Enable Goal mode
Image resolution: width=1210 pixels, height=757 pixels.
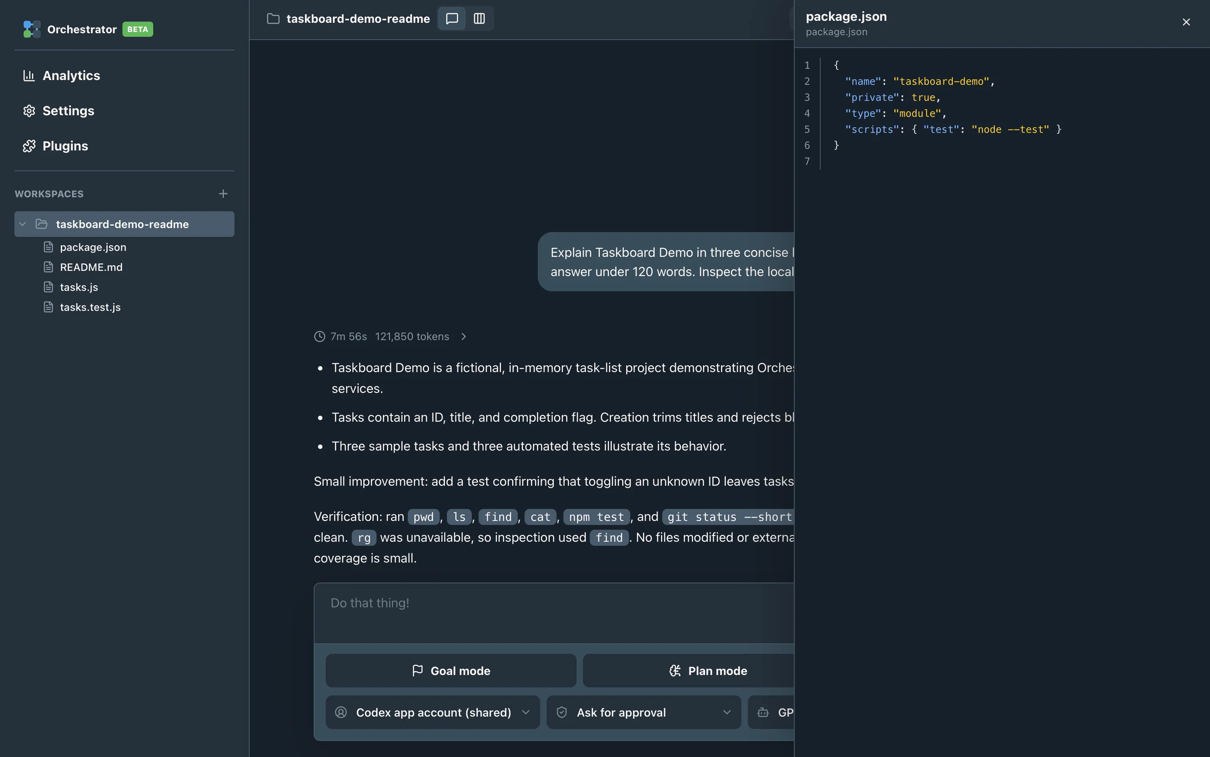(x=451, y=671)
